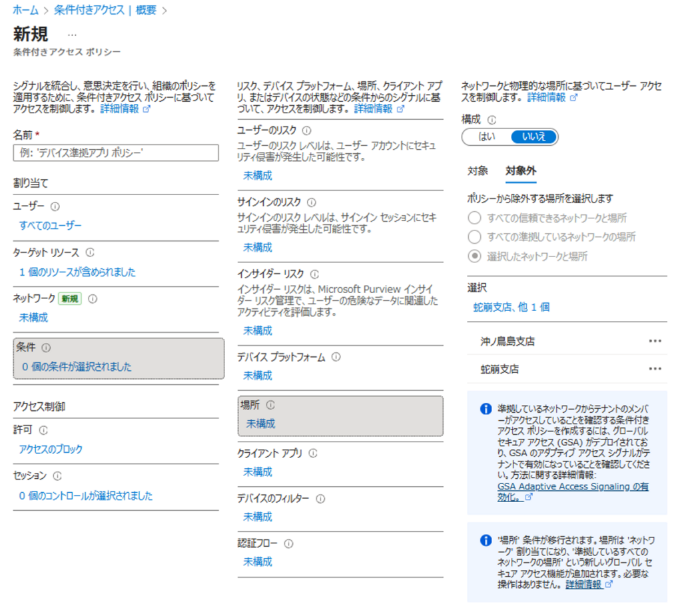This screenshot has height=612, width=682.
Task: Toggle 構成 to はい
Action: (x=487, y=137)
